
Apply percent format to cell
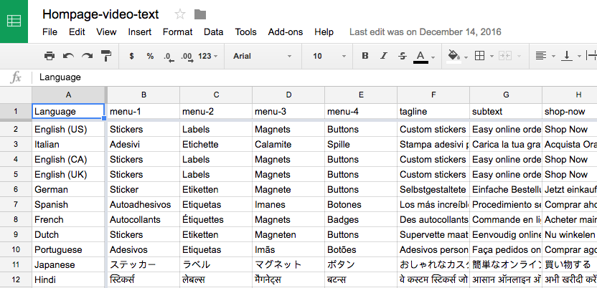(150, 56)
